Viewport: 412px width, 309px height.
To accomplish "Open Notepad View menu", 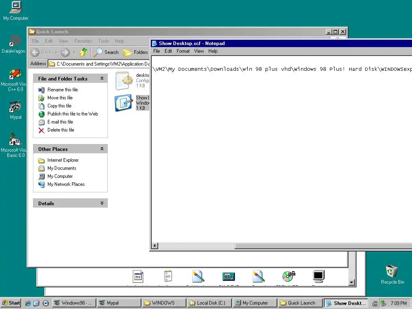I will click(x=199, y=51).
